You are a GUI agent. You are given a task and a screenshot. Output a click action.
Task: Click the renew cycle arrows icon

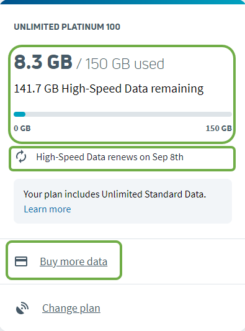21,157
